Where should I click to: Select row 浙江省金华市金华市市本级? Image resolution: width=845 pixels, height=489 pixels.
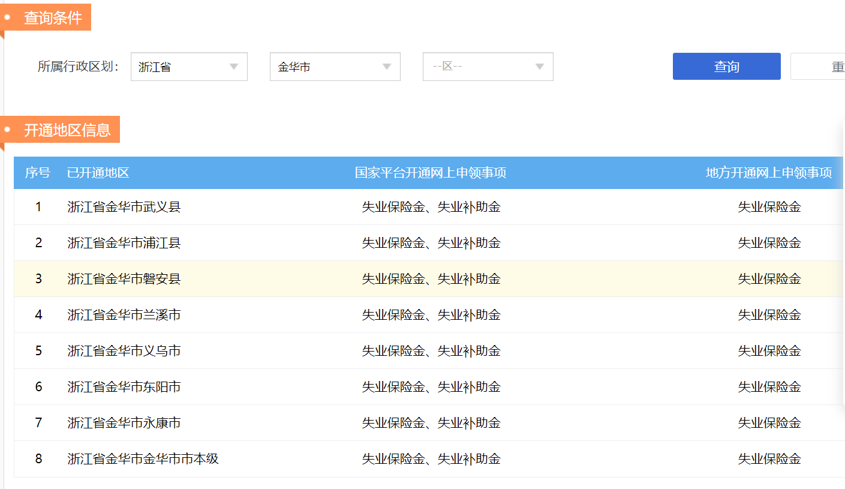tap(143, 459)
